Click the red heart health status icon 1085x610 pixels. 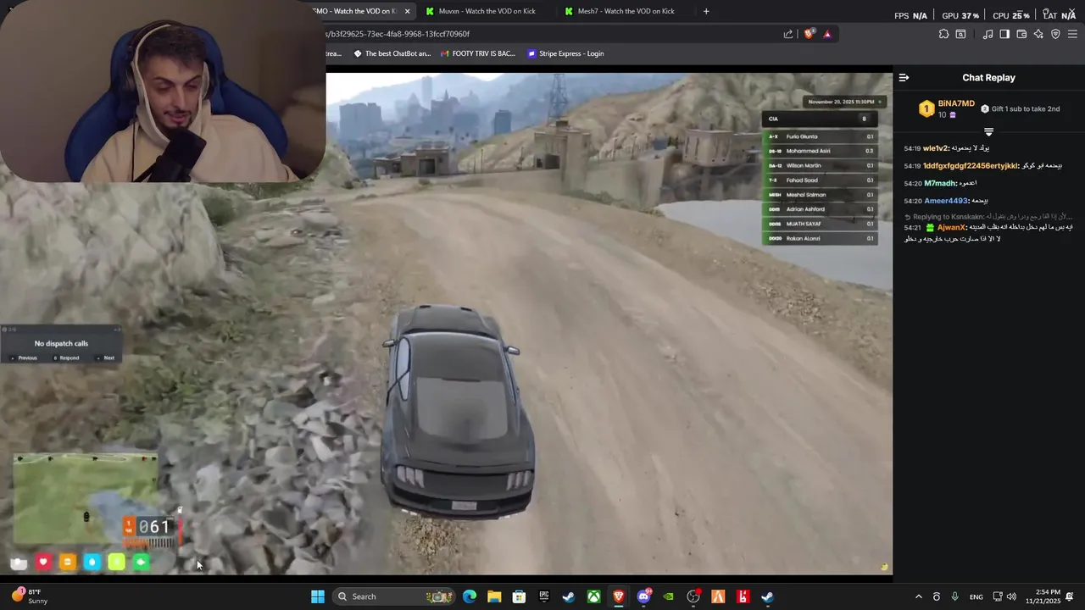(43, 562)
